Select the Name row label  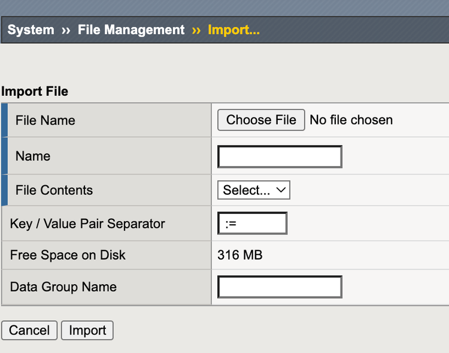[33, 156]
